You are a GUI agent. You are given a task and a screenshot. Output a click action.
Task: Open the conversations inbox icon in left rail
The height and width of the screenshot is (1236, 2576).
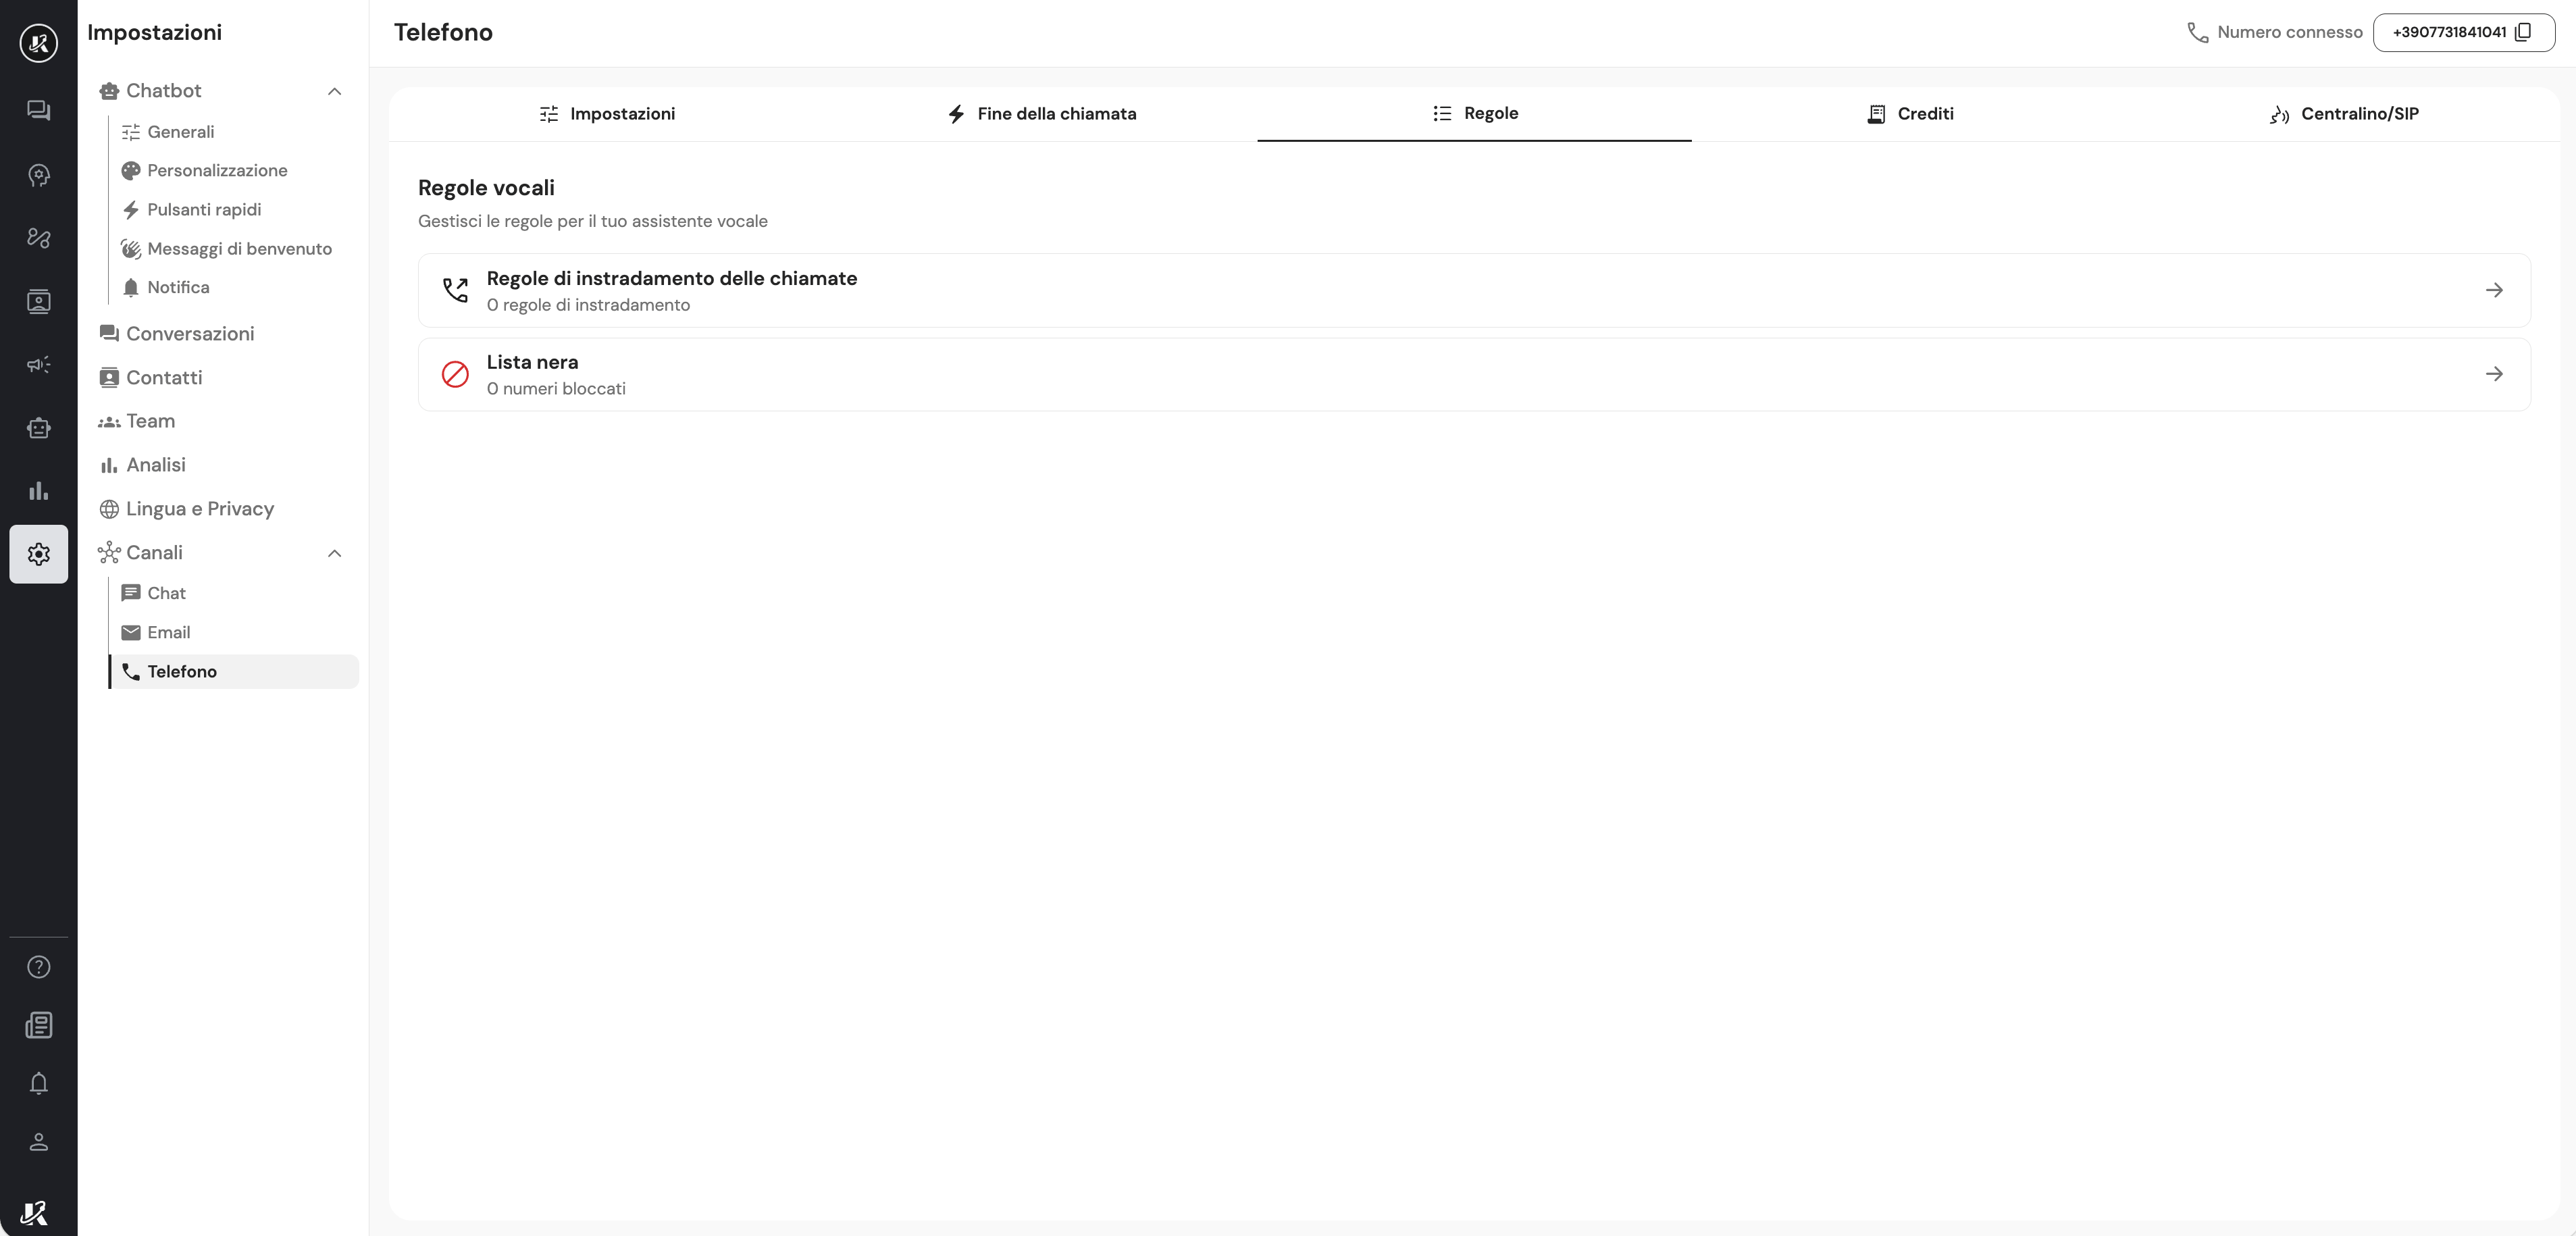point(38,111)
